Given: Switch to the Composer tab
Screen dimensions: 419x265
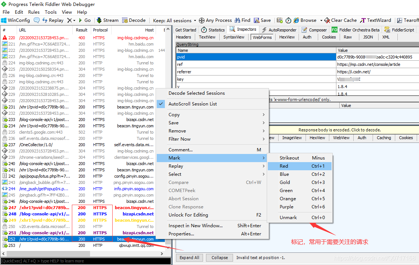Looking at the screenshot, I should coord(314,30).
